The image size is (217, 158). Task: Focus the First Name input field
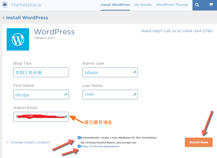[x=41, y=95]
